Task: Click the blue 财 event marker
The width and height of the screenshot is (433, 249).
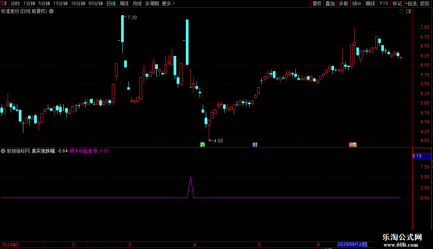Action: click(255, 145)
